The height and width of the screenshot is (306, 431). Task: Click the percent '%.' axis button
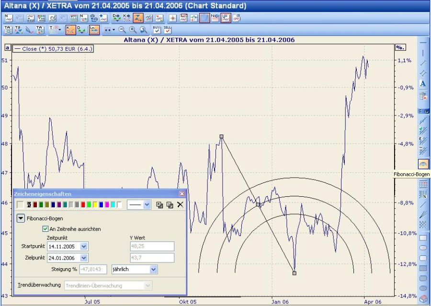[x=400, y=47]
